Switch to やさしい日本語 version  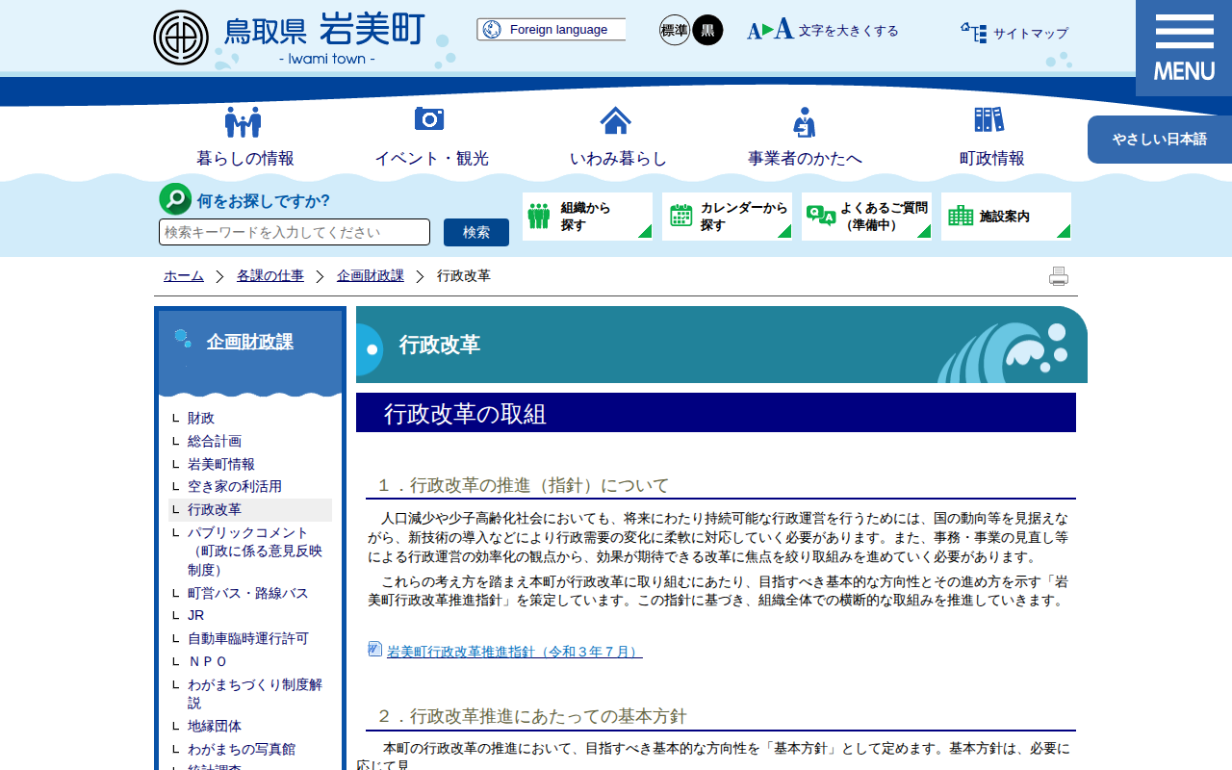1160,140
